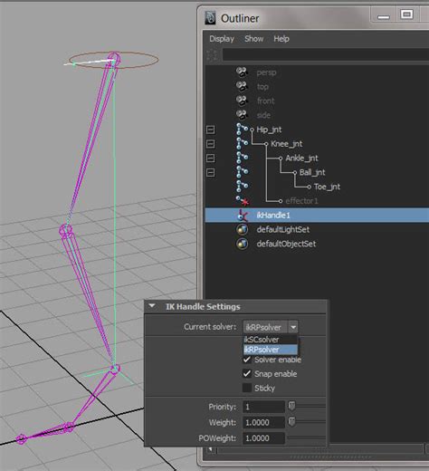Click the filter icon beside Outliner search field

pos(213,55)
